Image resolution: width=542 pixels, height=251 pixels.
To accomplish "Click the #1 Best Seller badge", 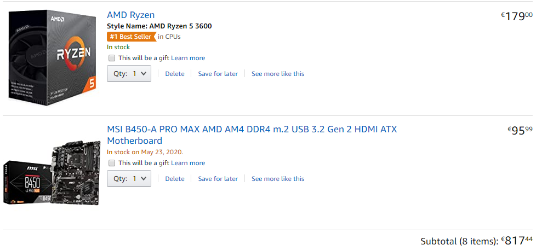I will pyautogui.click(x=131, y=37).
